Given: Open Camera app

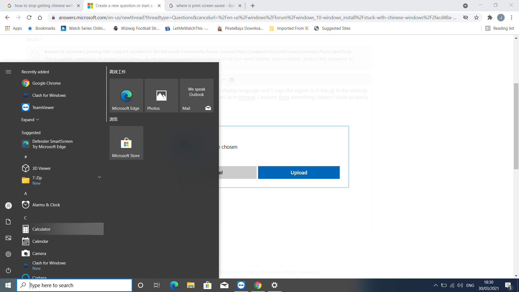Looking at the screenshot, I should click(x=62, y=254).
